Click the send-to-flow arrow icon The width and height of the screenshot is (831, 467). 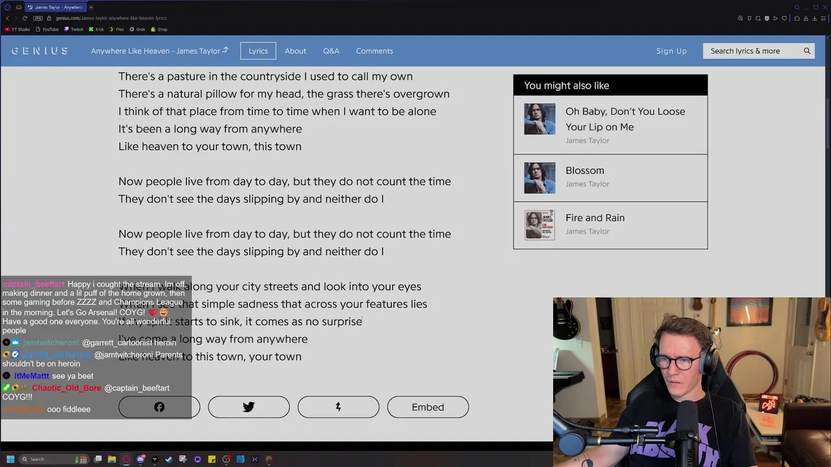pos(775,18)
